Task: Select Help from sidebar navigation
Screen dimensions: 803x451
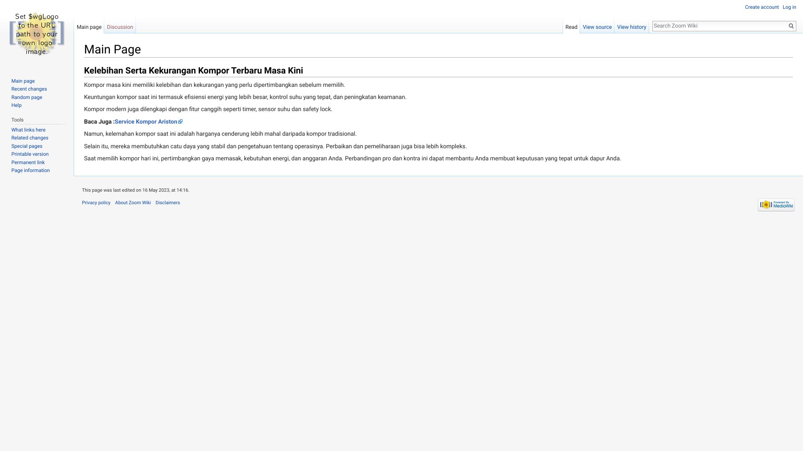Action: pos(16,105)
